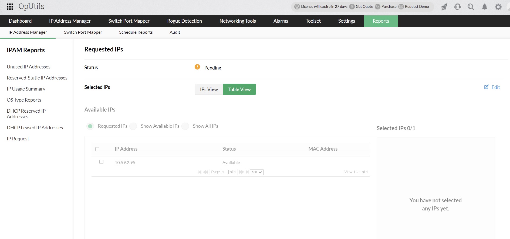
Task: Select the Requested IPs radio button
Action: pyautogui.click(x=90, y=126)
